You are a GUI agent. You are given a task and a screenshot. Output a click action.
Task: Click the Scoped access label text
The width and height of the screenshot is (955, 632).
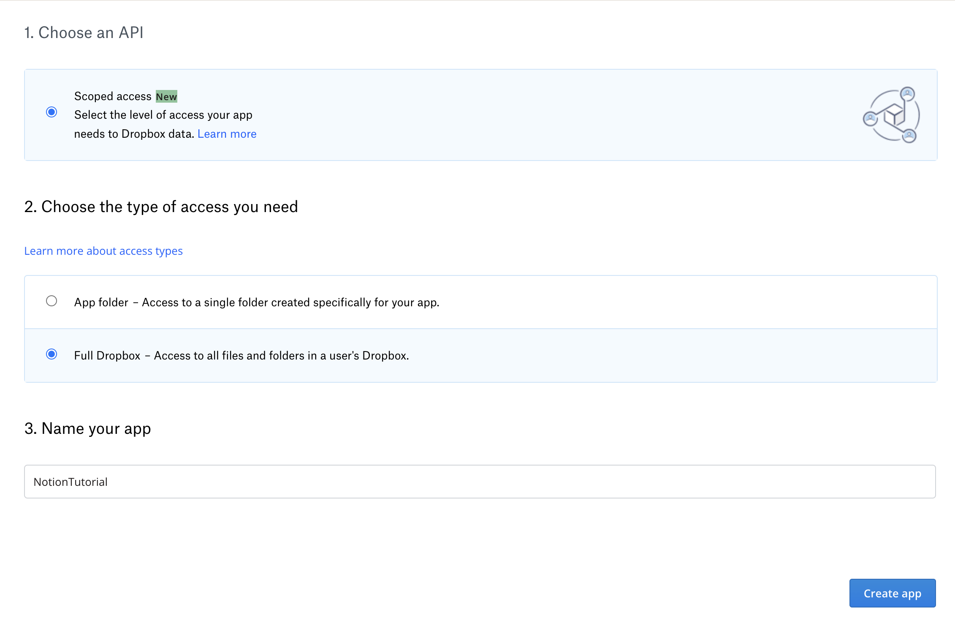pos(113,96)
